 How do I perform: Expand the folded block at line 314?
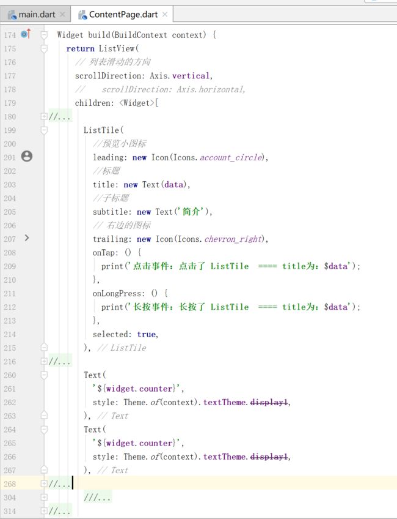tap(44, 510)
